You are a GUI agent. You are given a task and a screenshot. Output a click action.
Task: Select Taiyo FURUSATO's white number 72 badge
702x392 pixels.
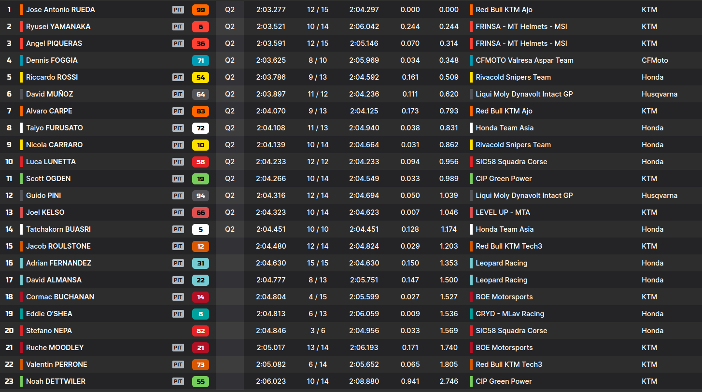point(200,128)
